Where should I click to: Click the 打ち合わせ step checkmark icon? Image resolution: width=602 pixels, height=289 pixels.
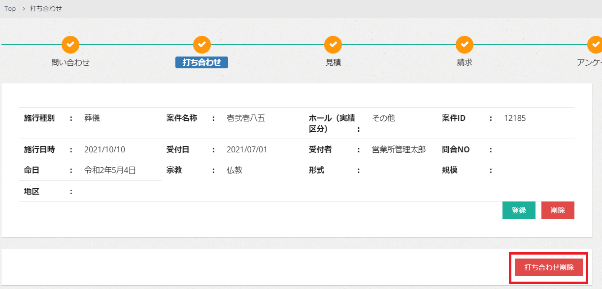coord(201,45)
